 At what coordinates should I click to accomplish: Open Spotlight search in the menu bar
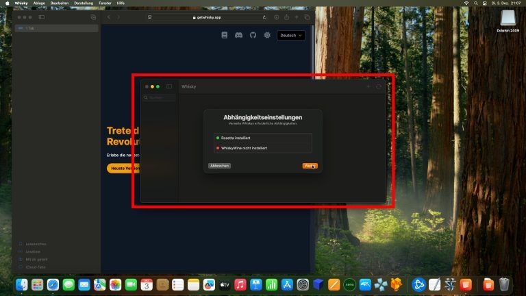(x=476, y=3)
